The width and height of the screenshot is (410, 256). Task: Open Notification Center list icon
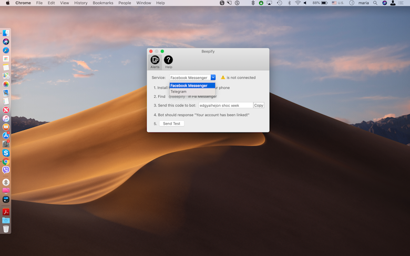(x=401, y=3)
